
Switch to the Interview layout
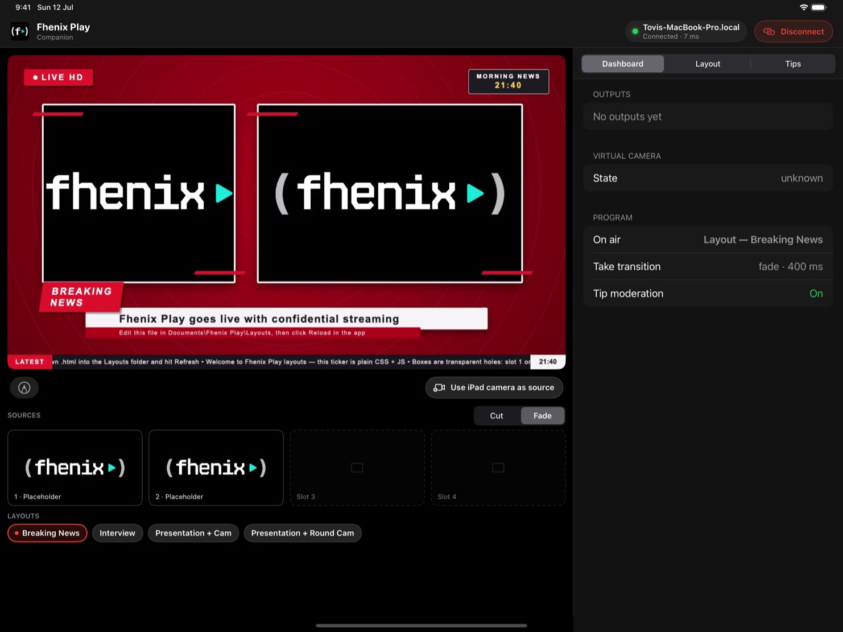117,533
